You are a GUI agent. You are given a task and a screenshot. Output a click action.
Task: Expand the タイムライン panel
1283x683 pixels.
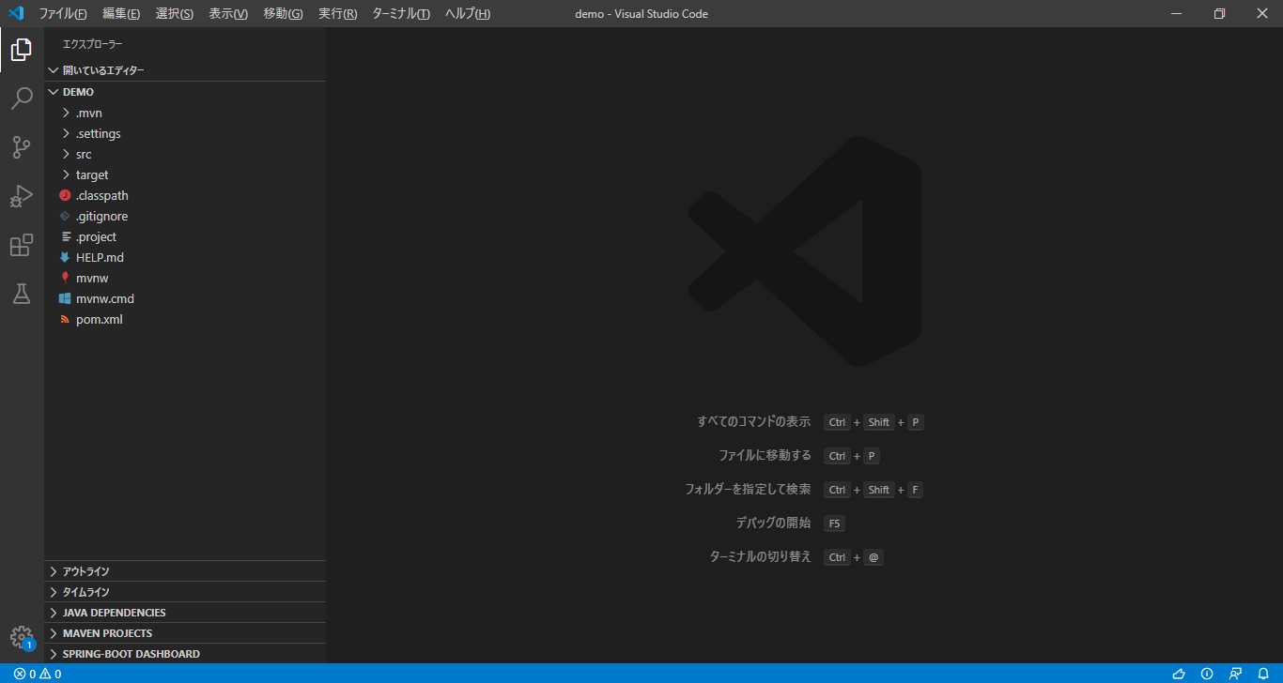185,592
